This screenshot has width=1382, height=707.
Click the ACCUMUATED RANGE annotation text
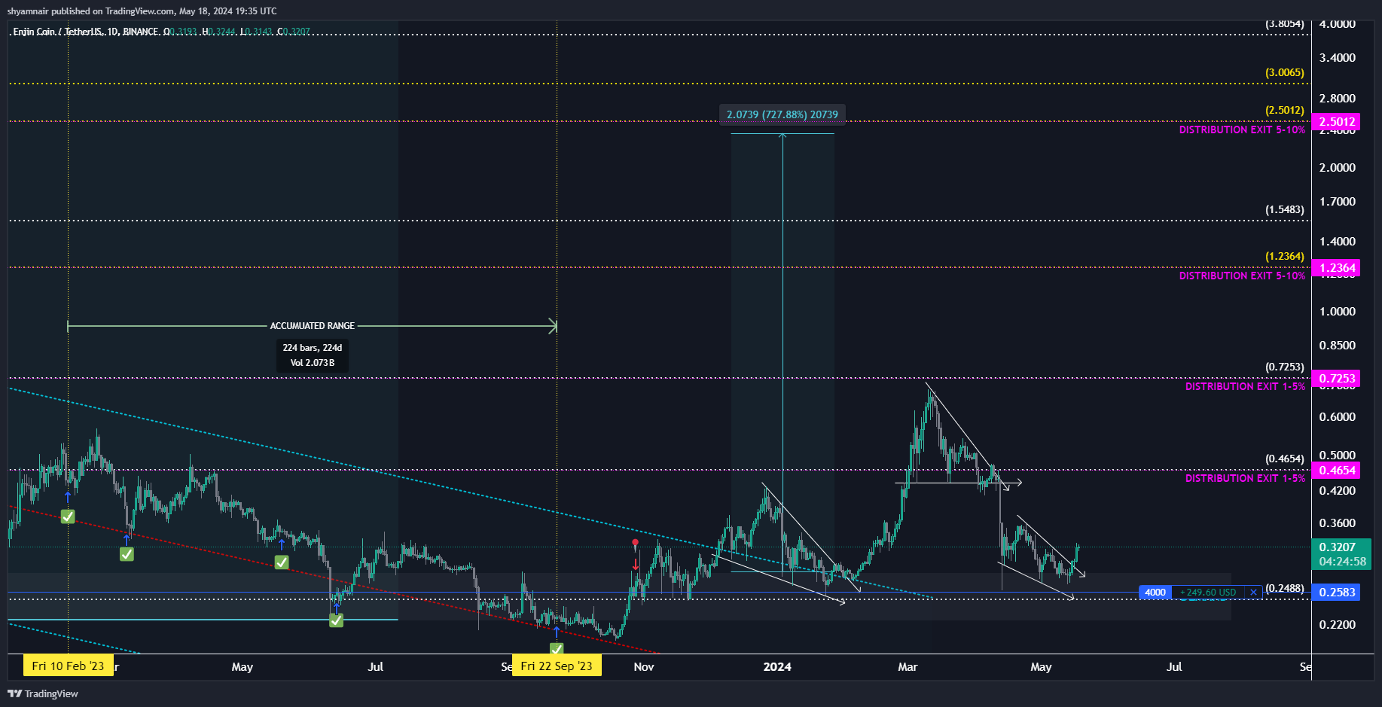tap(313, 326)
